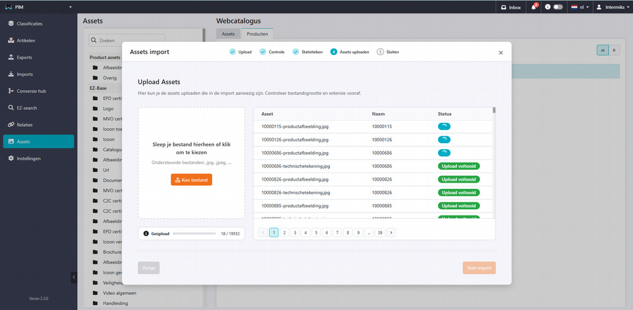Click the Geüpload progress bar
The width and height of the screenshot is (633, 310).
tap(194, 233)
